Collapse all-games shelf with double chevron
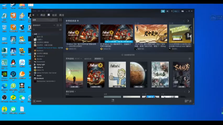 pos(190,59)
